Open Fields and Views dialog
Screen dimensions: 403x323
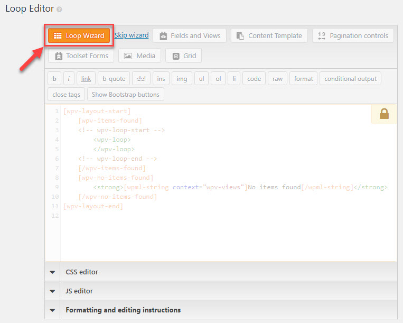pos(190,35)
